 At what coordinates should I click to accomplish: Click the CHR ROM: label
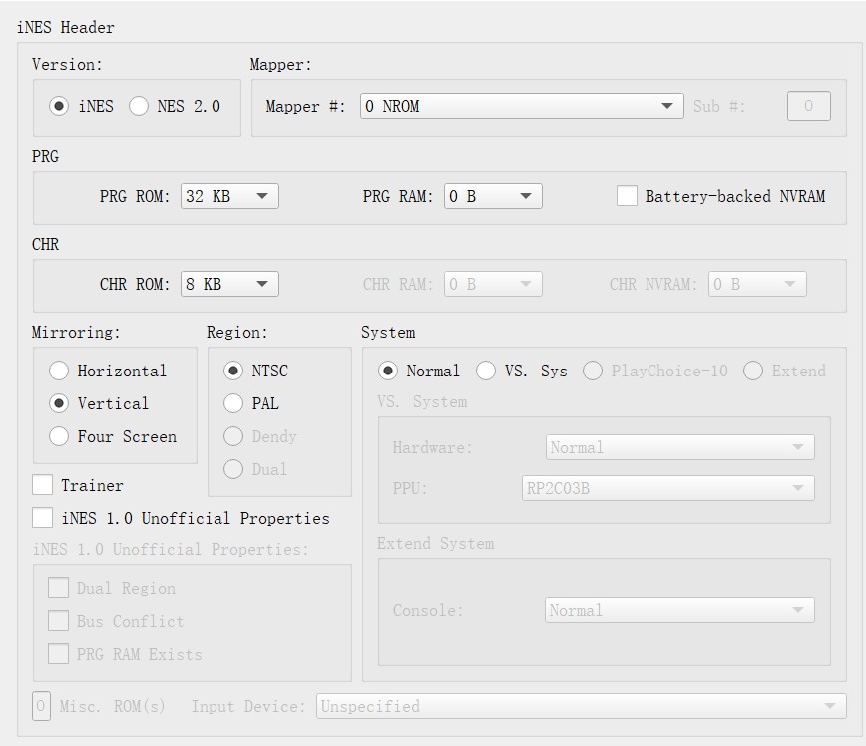[x=135, y=284]
